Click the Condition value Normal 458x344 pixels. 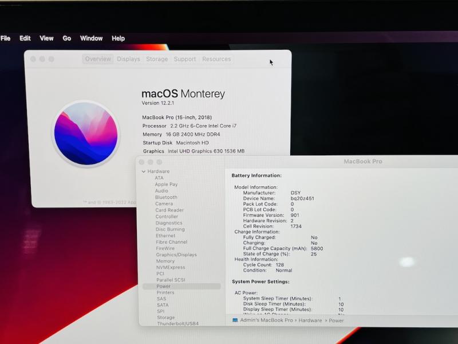[x=283, y=270]
